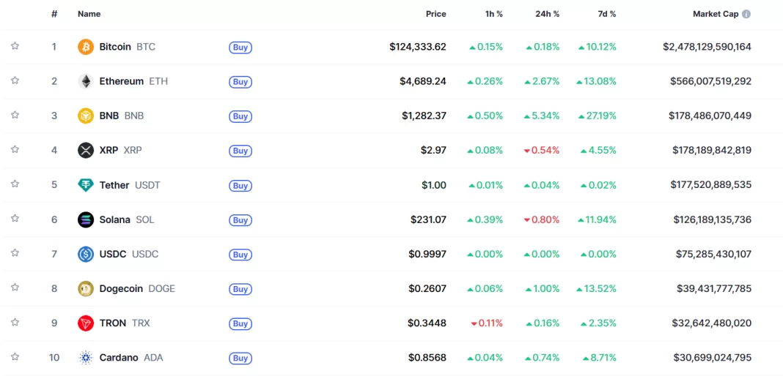783x376 pixels.
Task: Click the TRON red logo icon
Action: coord(86,323)
